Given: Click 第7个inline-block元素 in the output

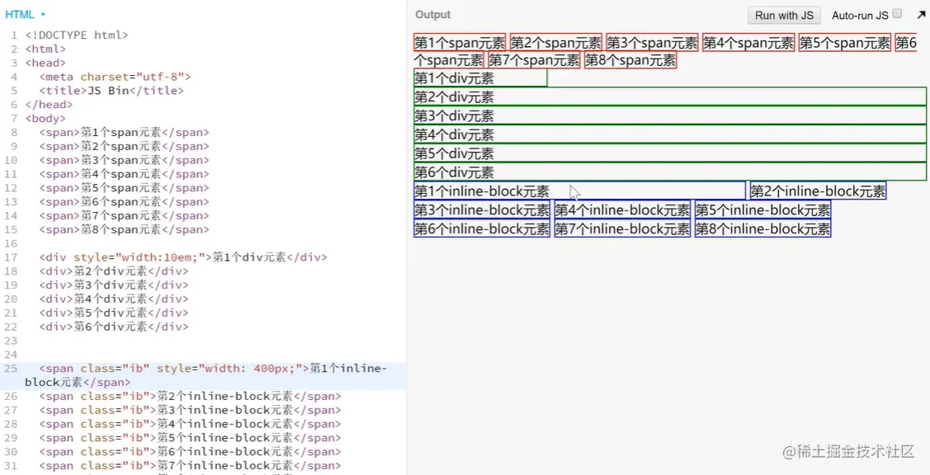Looking at the screenshot, I should [623, 229].
